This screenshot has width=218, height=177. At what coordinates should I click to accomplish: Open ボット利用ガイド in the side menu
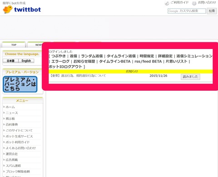tap(18, 142)
